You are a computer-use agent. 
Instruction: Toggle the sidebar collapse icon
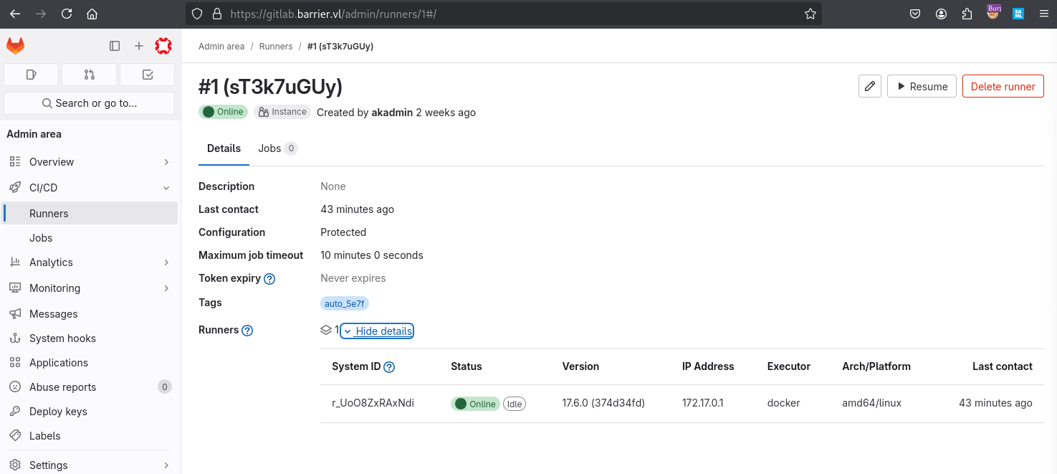point(115,46)
